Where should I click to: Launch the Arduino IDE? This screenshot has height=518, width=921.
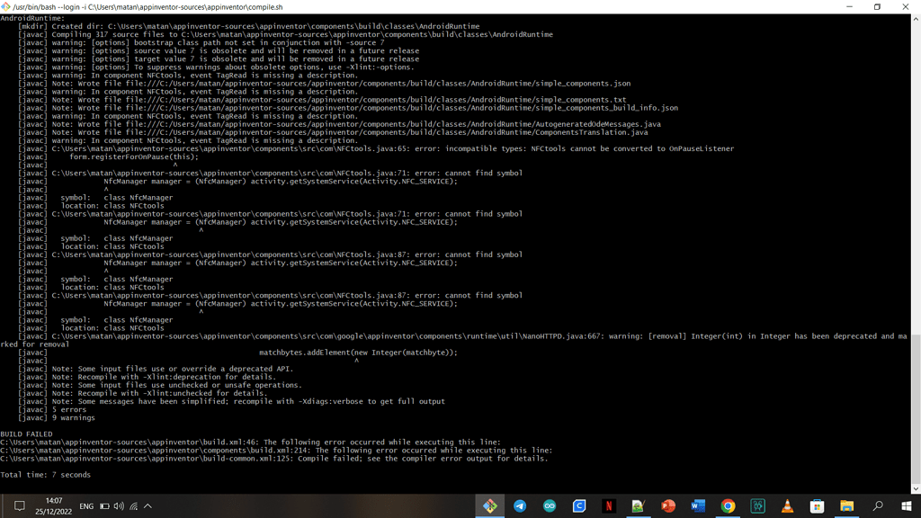tap(550, 505)
